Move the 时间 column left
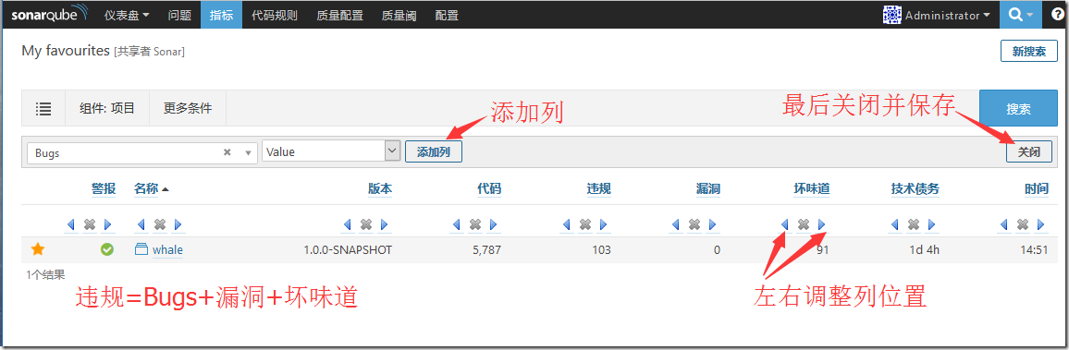1069x350 pixels. pos(1003,224)
